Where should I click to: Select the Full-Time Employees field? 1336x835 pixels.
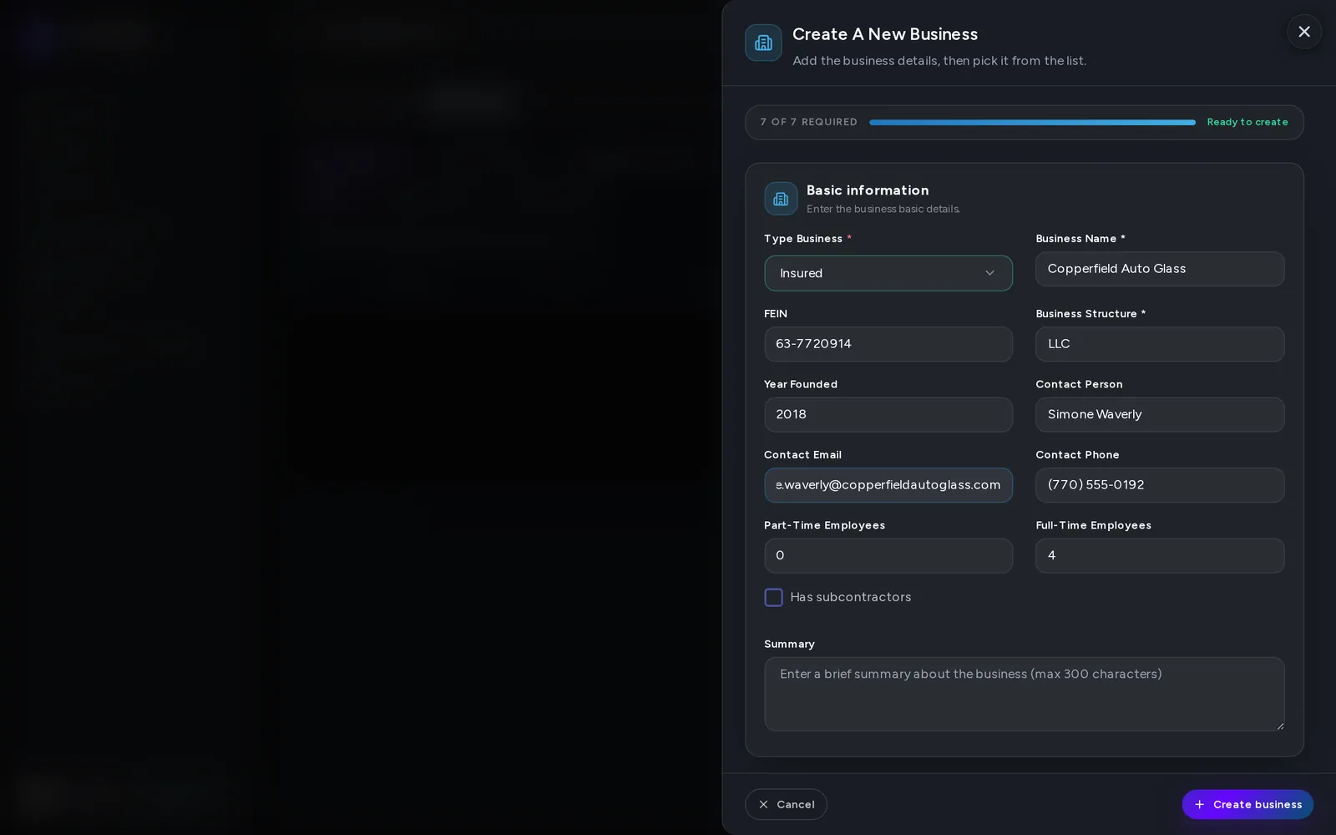pyautogui.click(x=1160, y=555)
